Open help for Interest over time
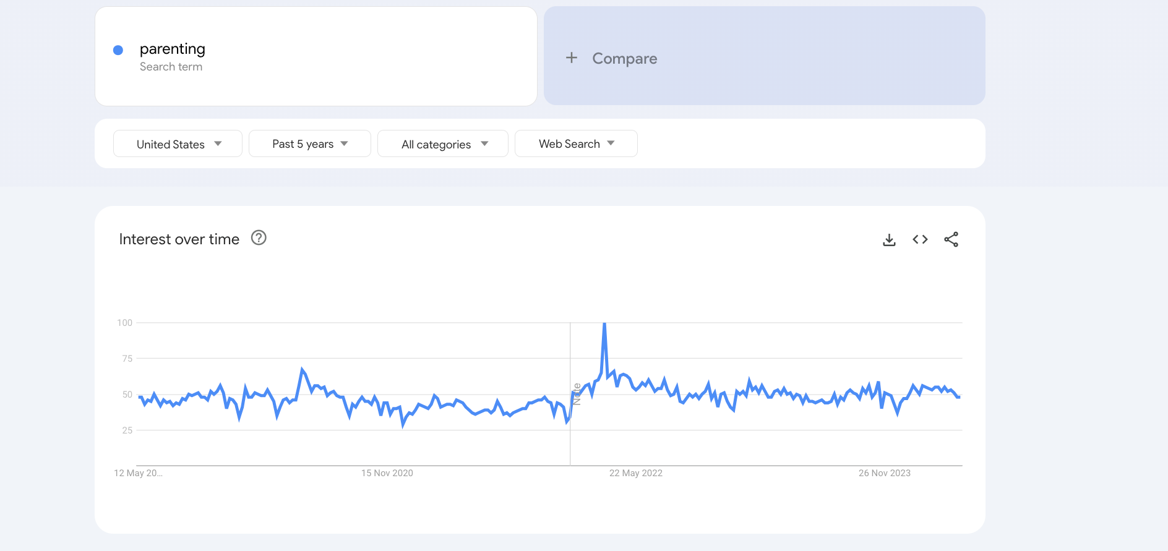Image resolution: width=1168 pixels, height=551 pixels. [259, 238]
